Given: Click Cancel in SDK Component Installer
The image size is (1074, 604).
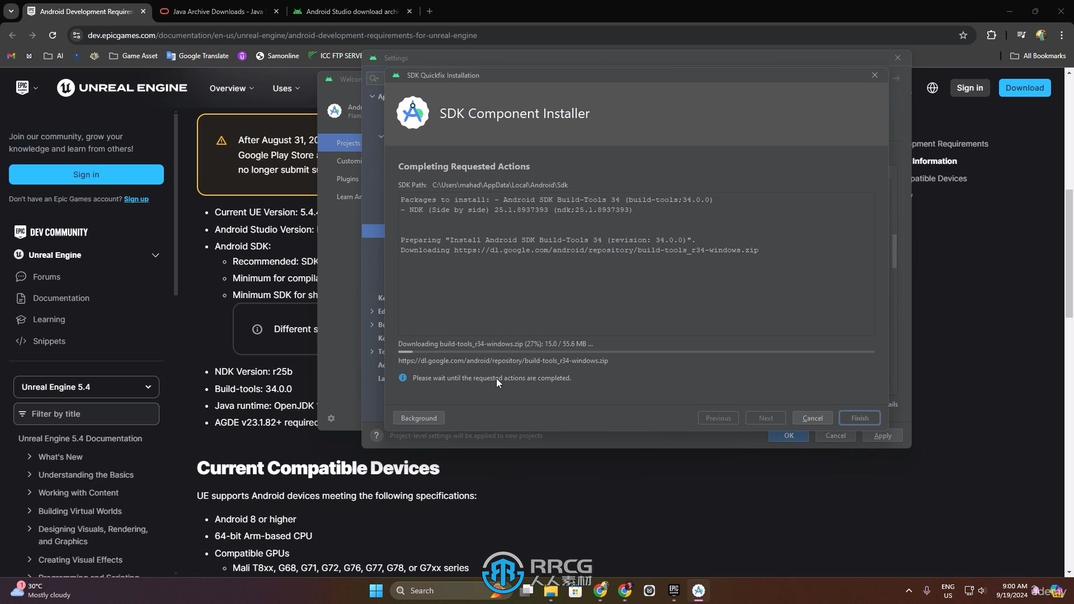Looking at the screenshot, I should point(812,418).
